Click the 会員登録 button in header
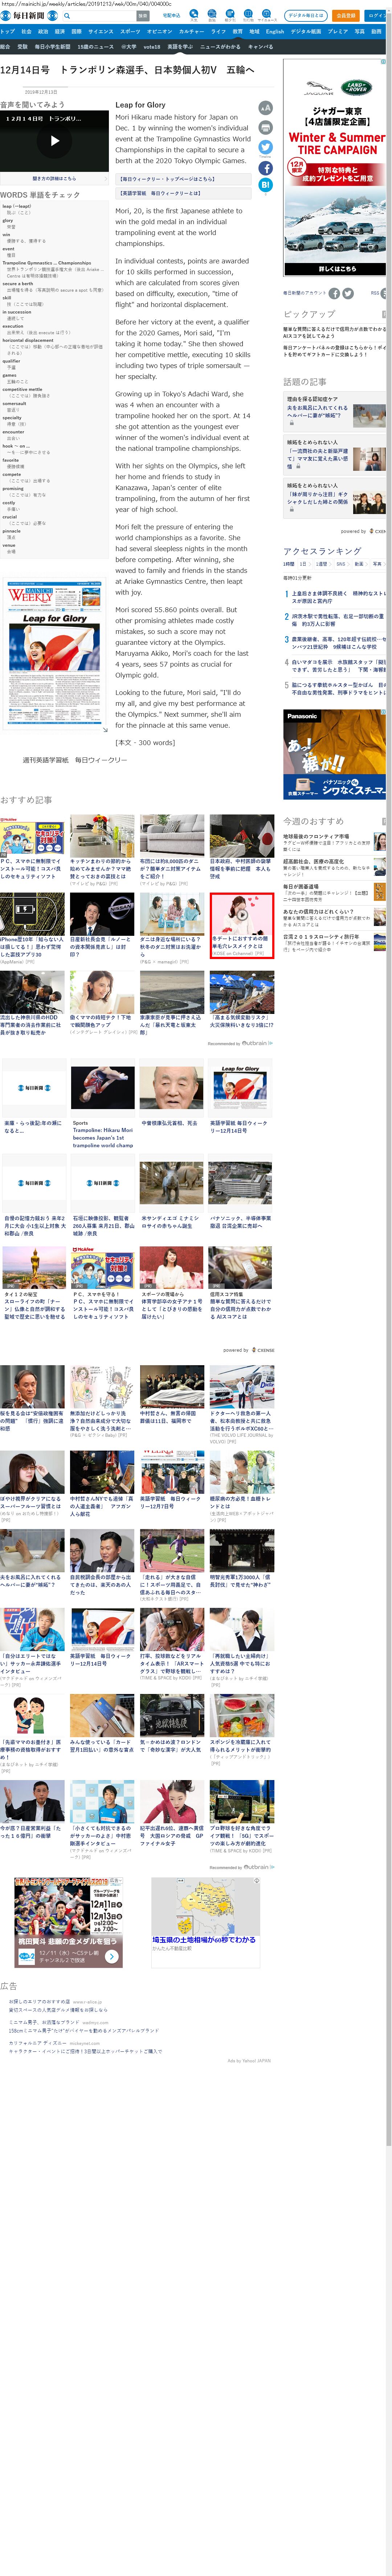The width and height of the screenshot is (392, 2576). [x=345, y=16]
